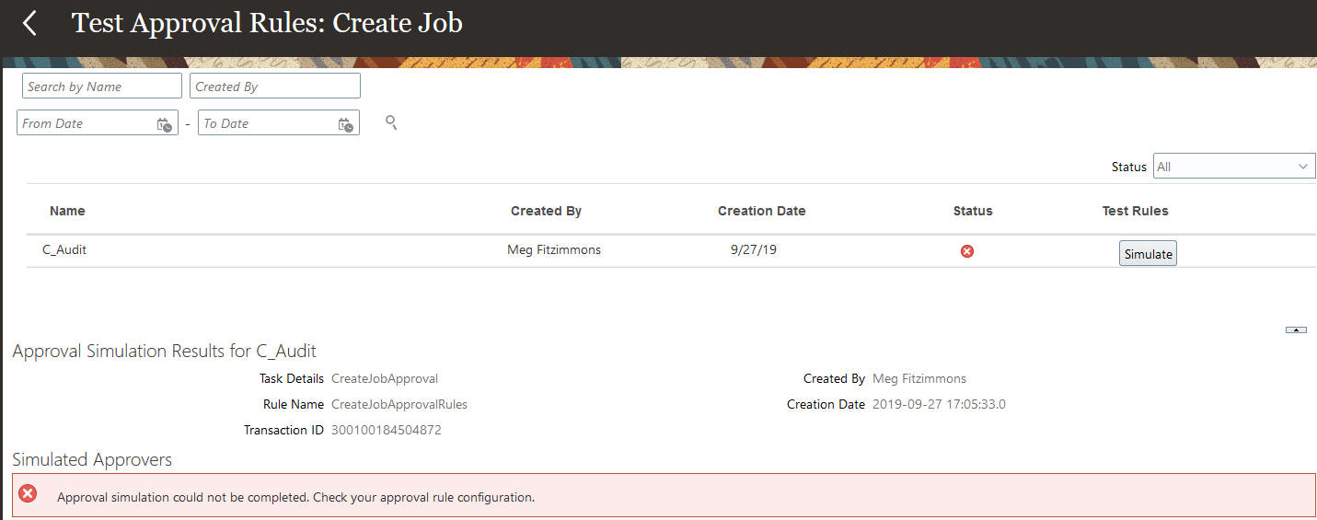Click the search magnifier icon

(391, 122)
